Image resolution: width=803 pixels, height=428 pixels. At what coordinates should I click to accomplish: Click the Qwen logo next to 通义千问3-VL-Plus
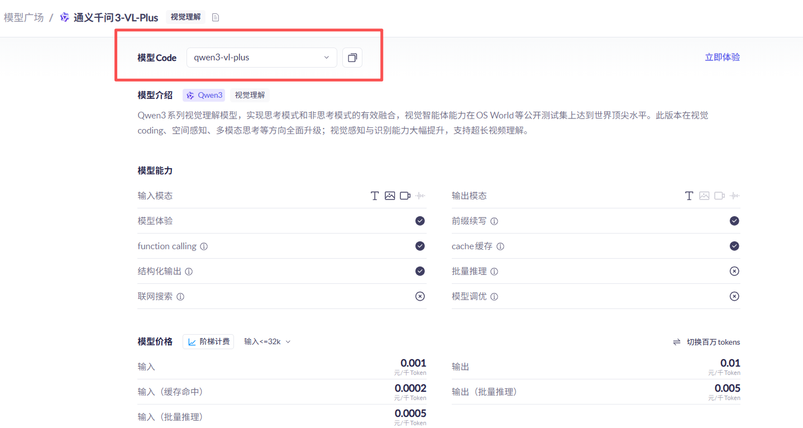[x=65, y=17]
